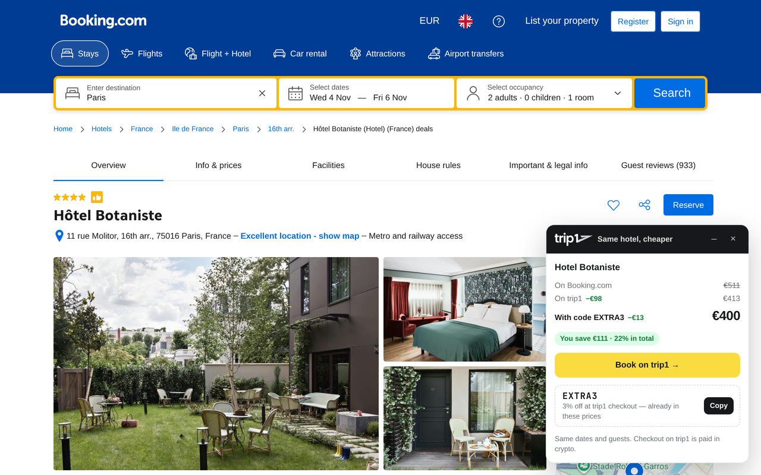The image size is (761, 475).
Task: Show the Facilities tab
Action: click(x=328, y=166)
